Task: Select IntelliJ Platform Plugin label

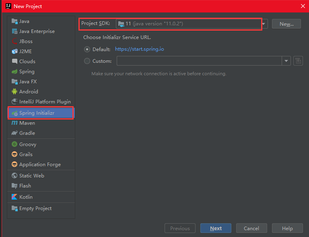Action: [x=45, y=102]
